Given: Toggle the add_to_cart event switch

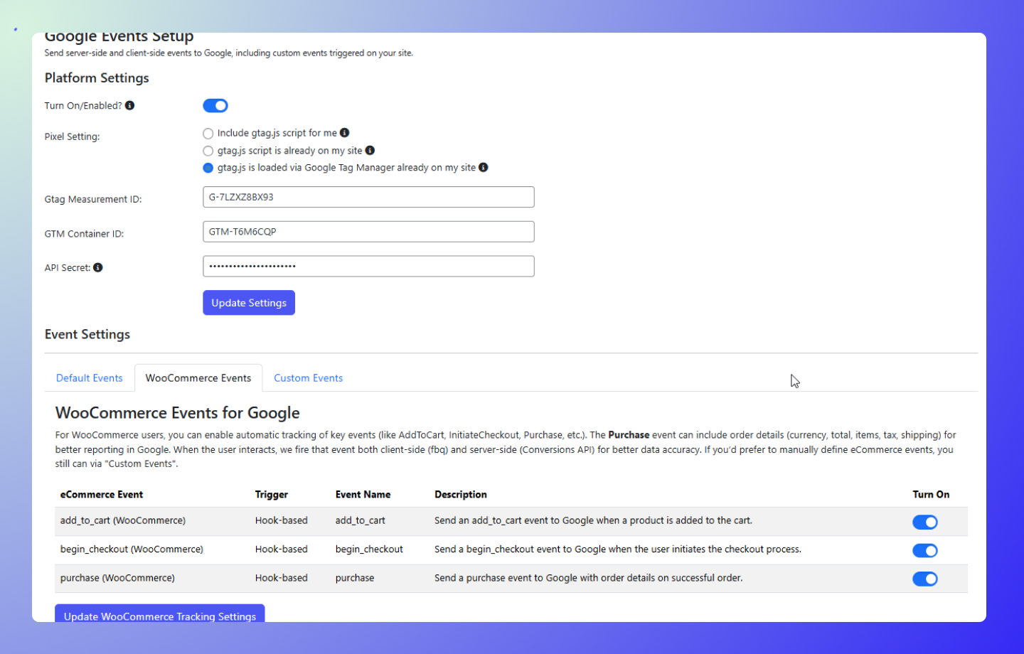Looking at the screenshot, I should click(x=925, y=522).
